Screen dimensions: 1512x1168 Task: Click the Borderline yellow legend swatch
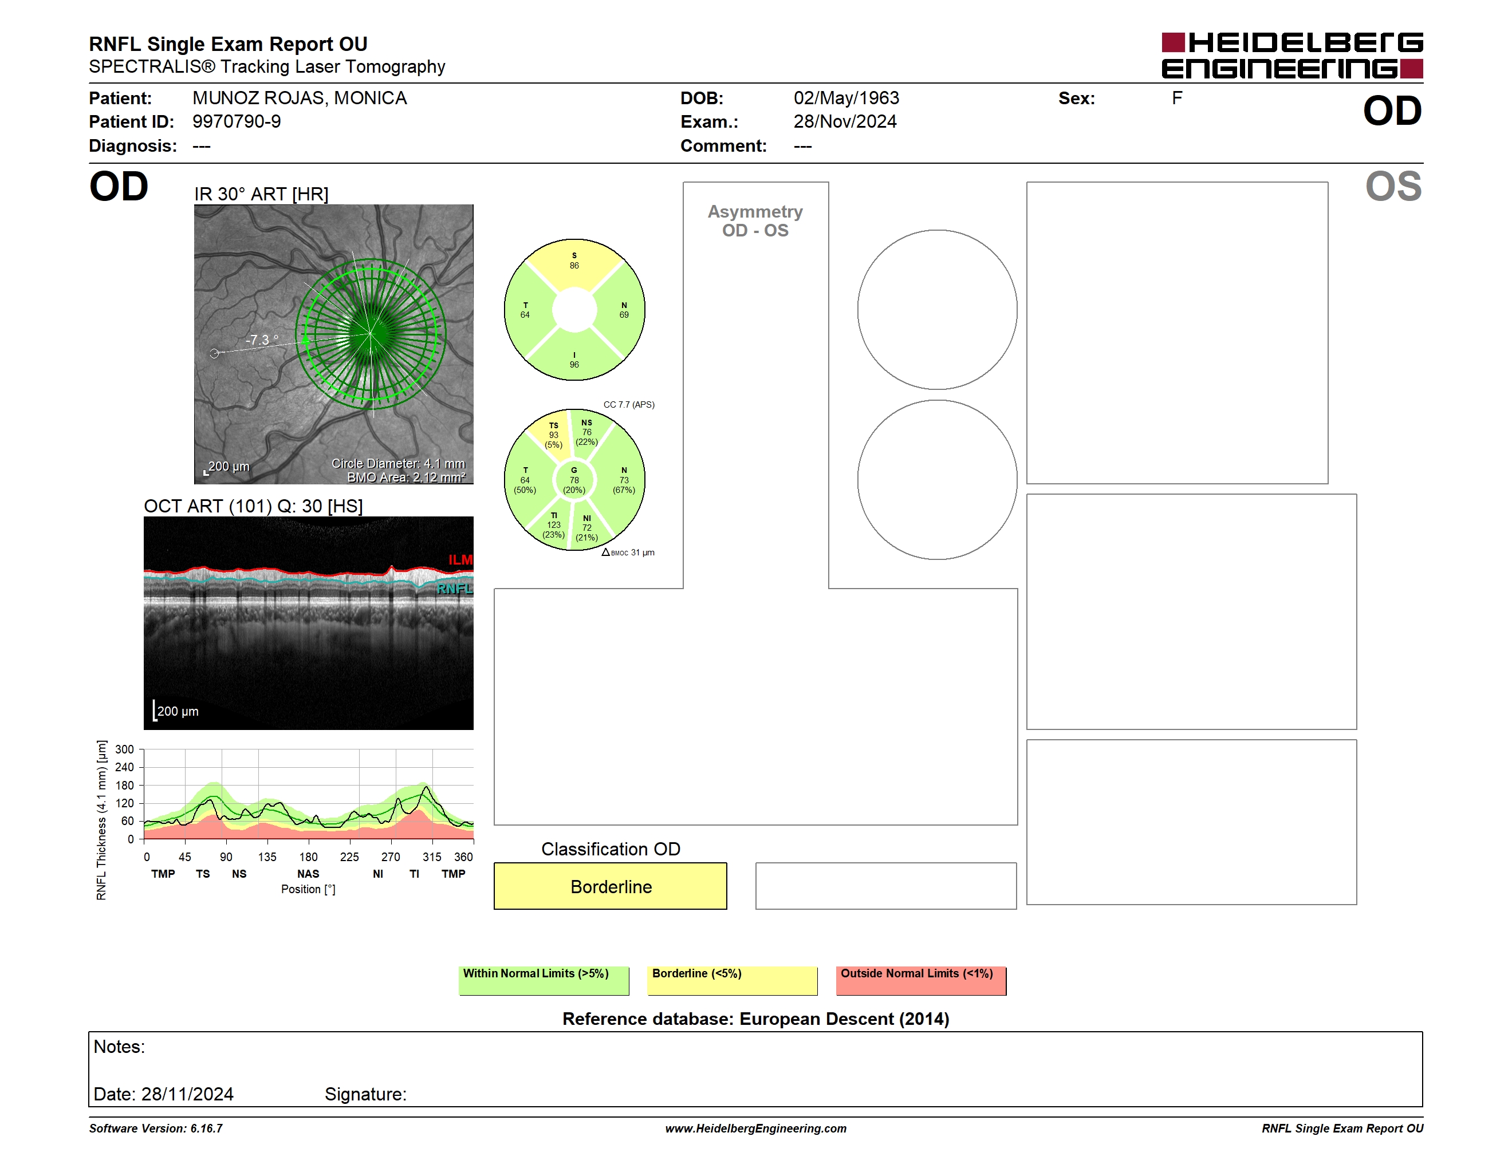point(733,980)
